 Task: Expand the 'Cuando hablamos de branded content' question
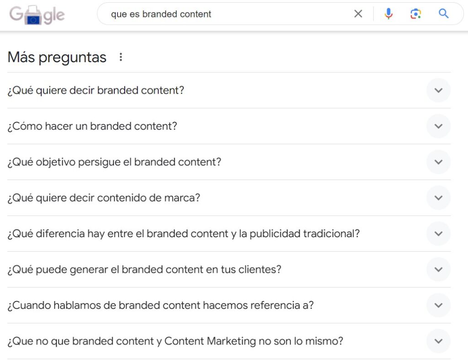pos(438,305)
